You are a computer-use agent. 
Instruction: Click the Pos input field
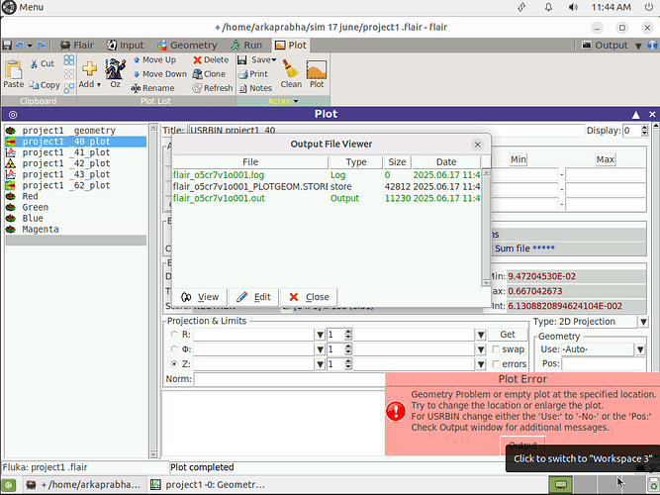coord(604,364)
